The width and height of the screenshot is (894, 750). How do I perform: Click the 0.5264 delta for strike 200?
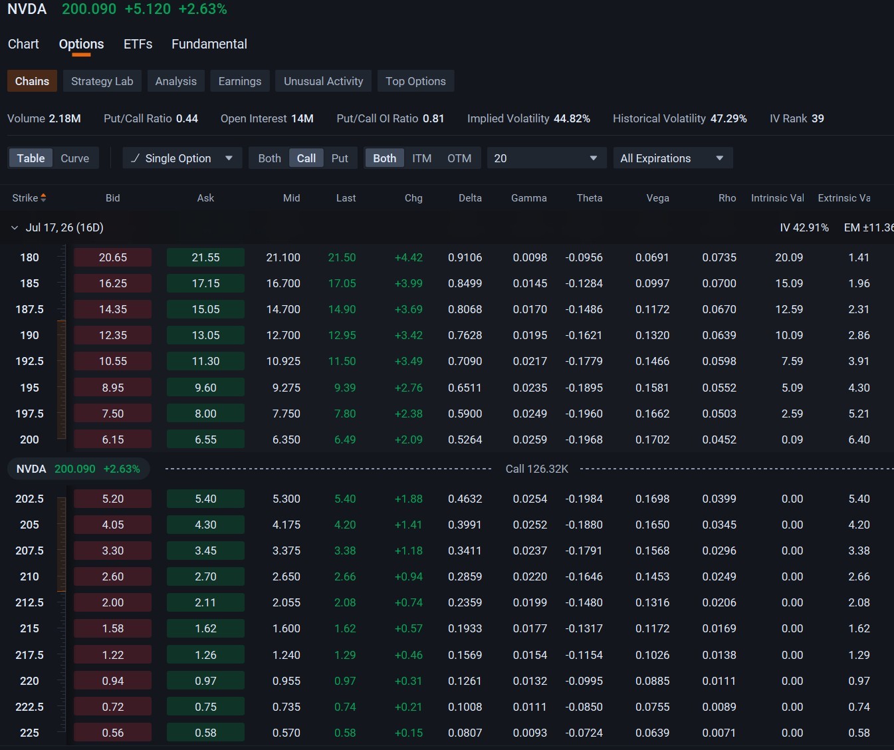click(x=465, y=439)
